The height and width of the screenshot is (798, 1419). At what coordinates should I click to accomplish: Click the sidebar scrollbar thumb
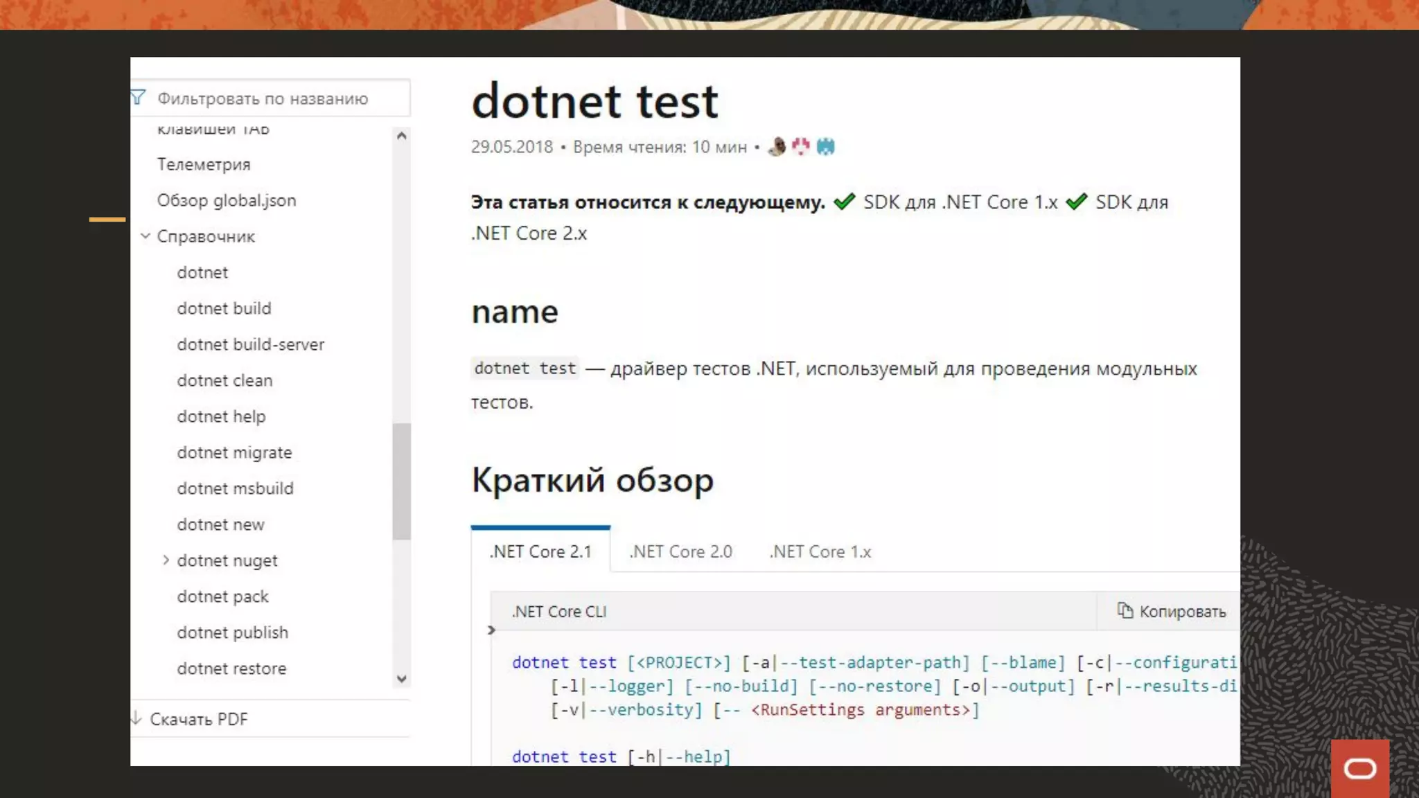click(401, 481)
